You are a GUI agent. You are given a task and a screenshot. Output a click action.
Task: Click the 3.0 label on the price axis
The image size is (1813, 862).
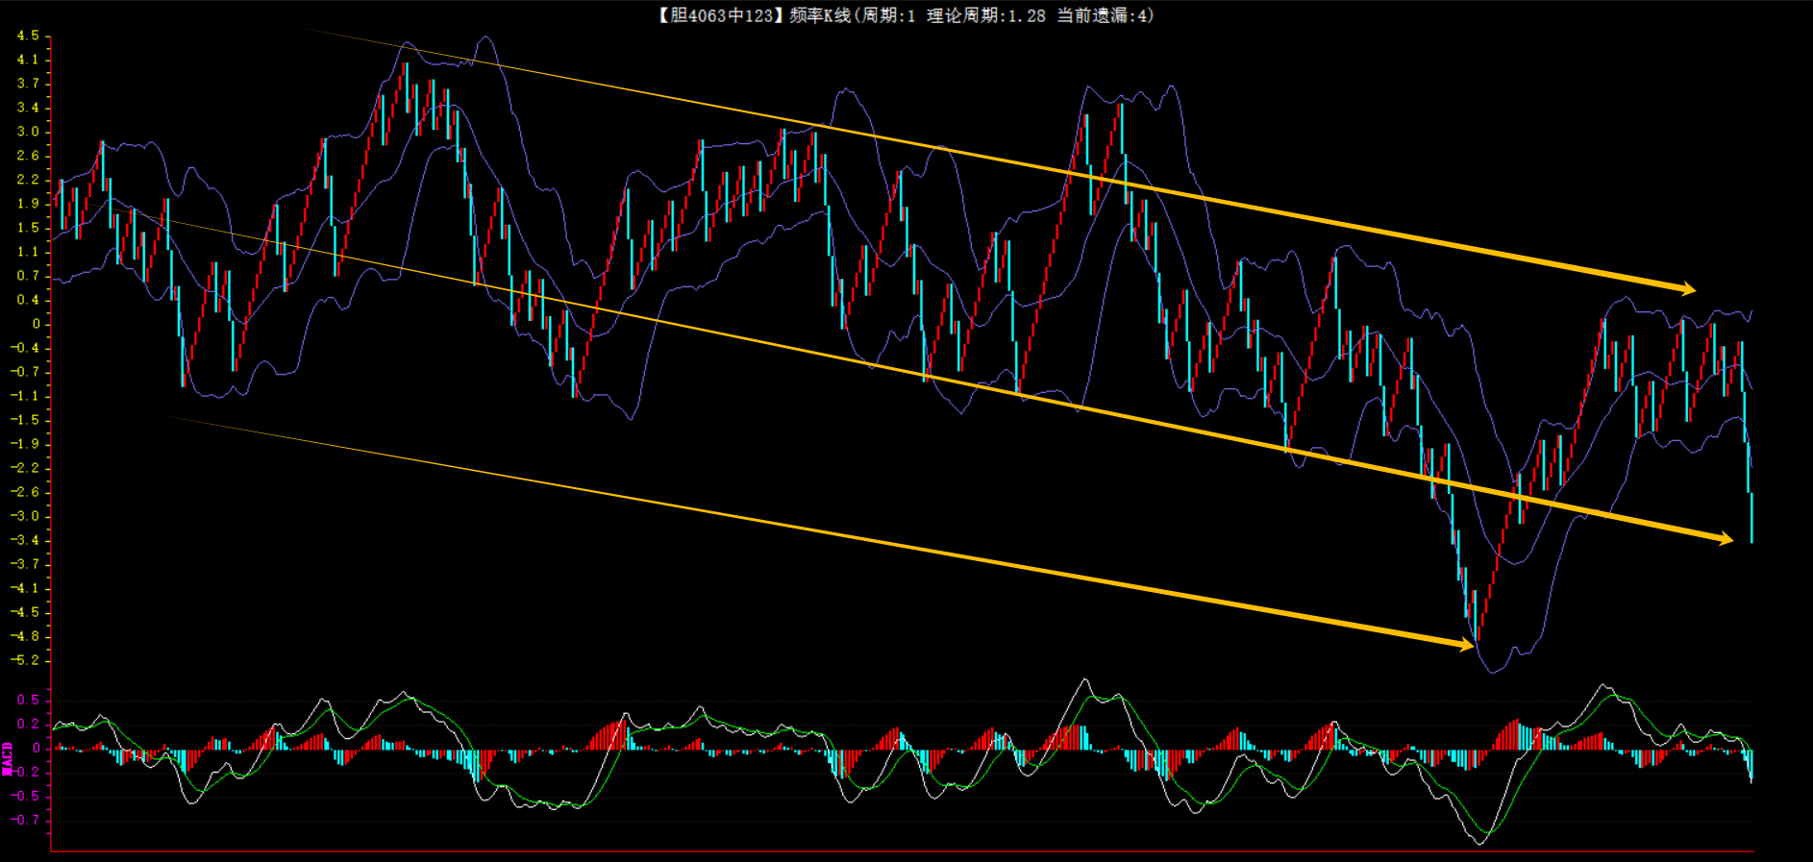[x=28, y=132]
